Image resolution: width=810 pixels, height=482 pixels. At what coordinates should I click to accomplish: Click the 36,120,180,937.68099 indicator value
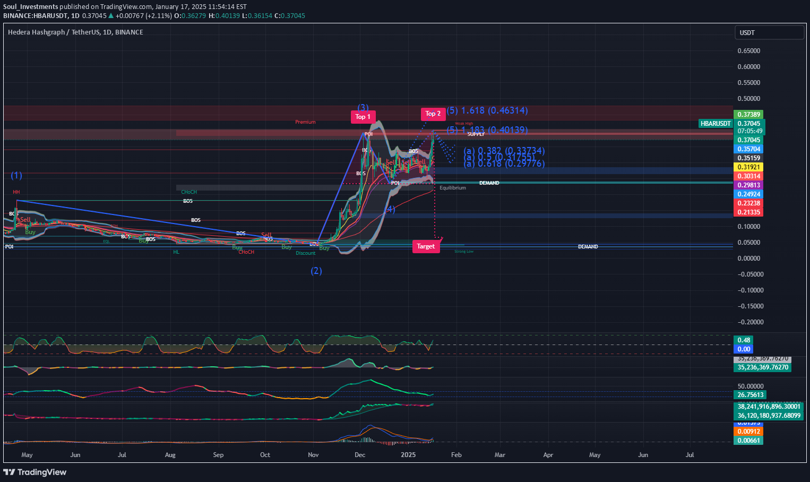(x=769, y=416)
